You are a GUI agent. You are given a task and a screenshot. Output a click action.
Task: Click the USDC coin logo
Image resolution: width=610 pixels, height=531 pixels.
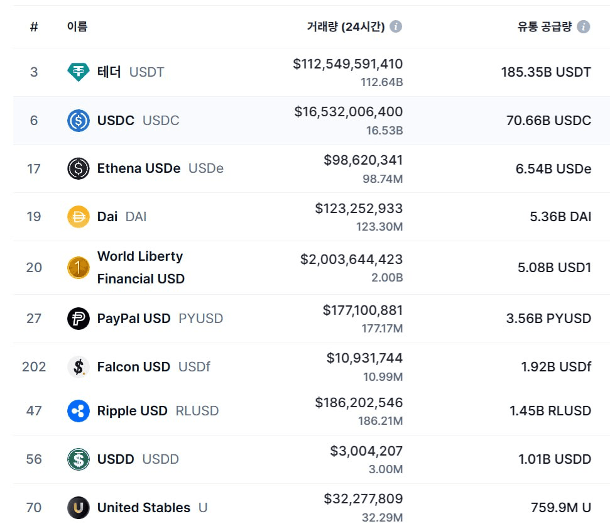pos(79,120)
